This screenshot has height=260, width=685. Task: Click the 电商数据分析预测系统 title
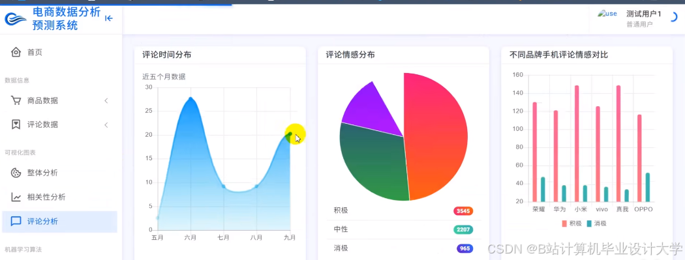point(67,19)
